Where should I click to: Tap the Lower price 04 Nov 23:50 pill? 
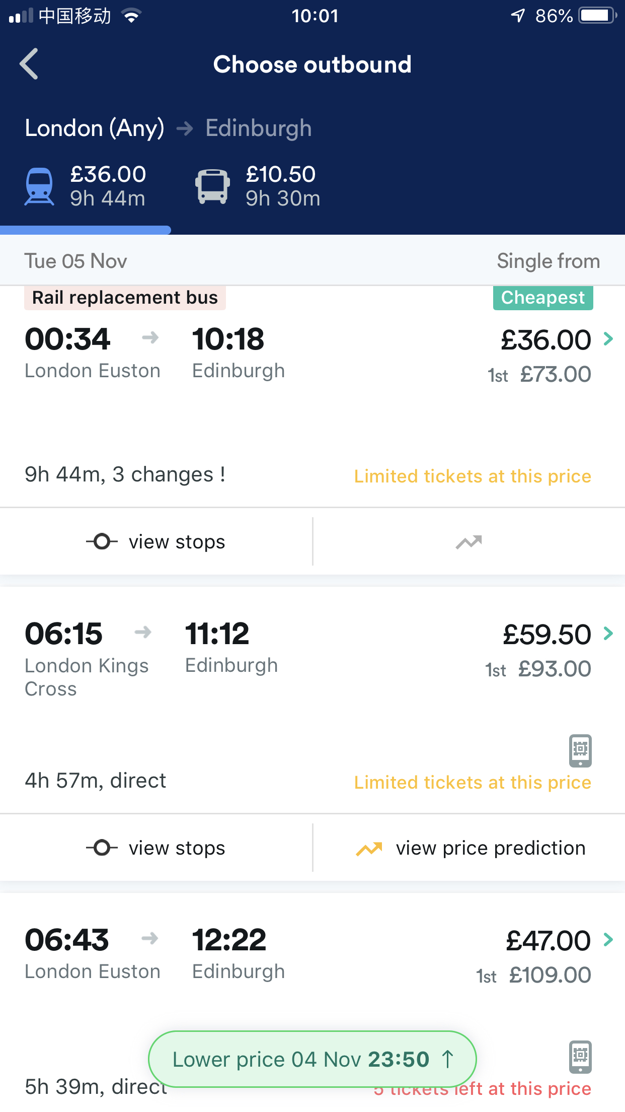click(x=312, y=1059)
